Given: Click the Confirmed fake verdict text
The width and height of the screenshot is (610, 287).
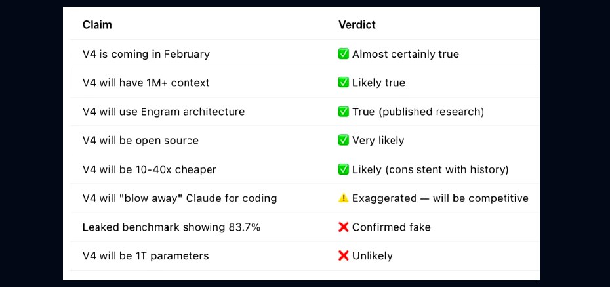Looking at the screenshot, I should (x=392, y=227).
